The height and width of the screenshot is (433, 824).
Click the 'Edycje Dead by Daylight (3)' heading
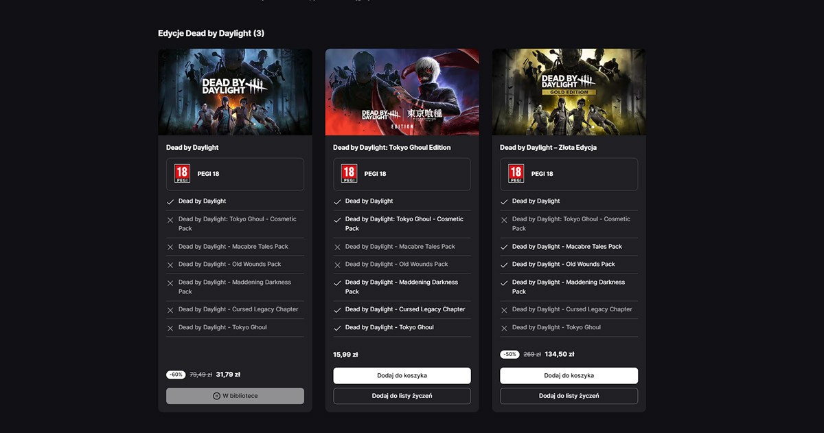pyautogui.click(x=211, y=33)
